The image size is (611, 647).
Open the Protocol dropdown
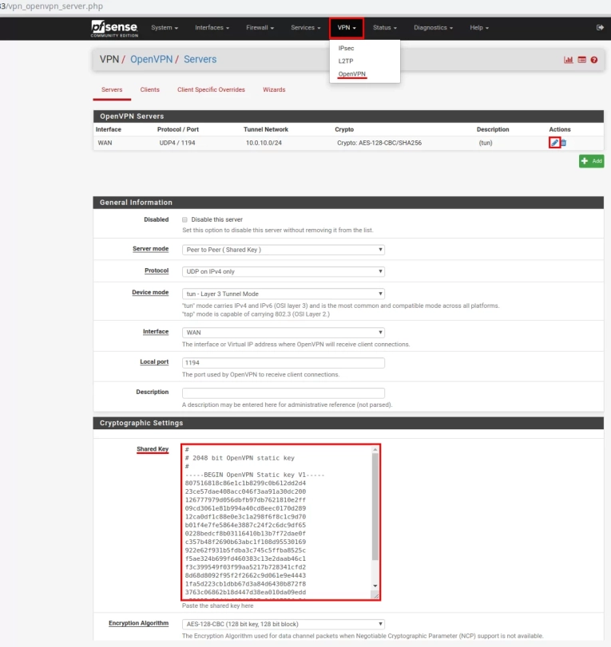284,271
